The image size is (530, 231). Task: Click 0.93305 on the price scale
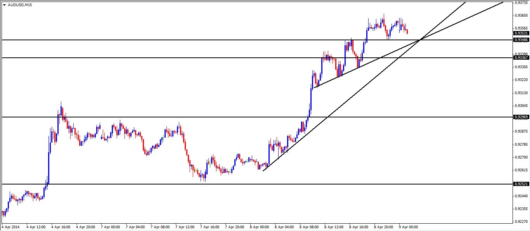point(521,67)
